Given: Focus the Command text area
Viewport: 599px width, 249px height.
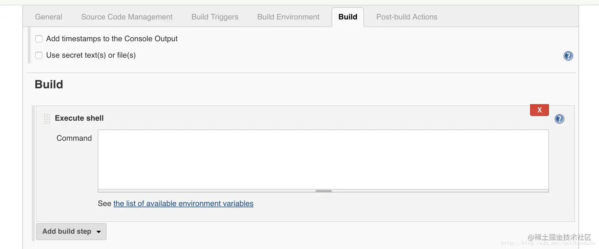Looking at the screenshot, I should (323, 159).
